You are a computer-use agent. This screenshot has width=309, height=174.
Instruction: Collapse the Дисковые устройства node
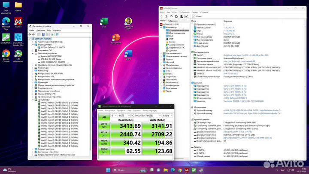click(33, 53)
